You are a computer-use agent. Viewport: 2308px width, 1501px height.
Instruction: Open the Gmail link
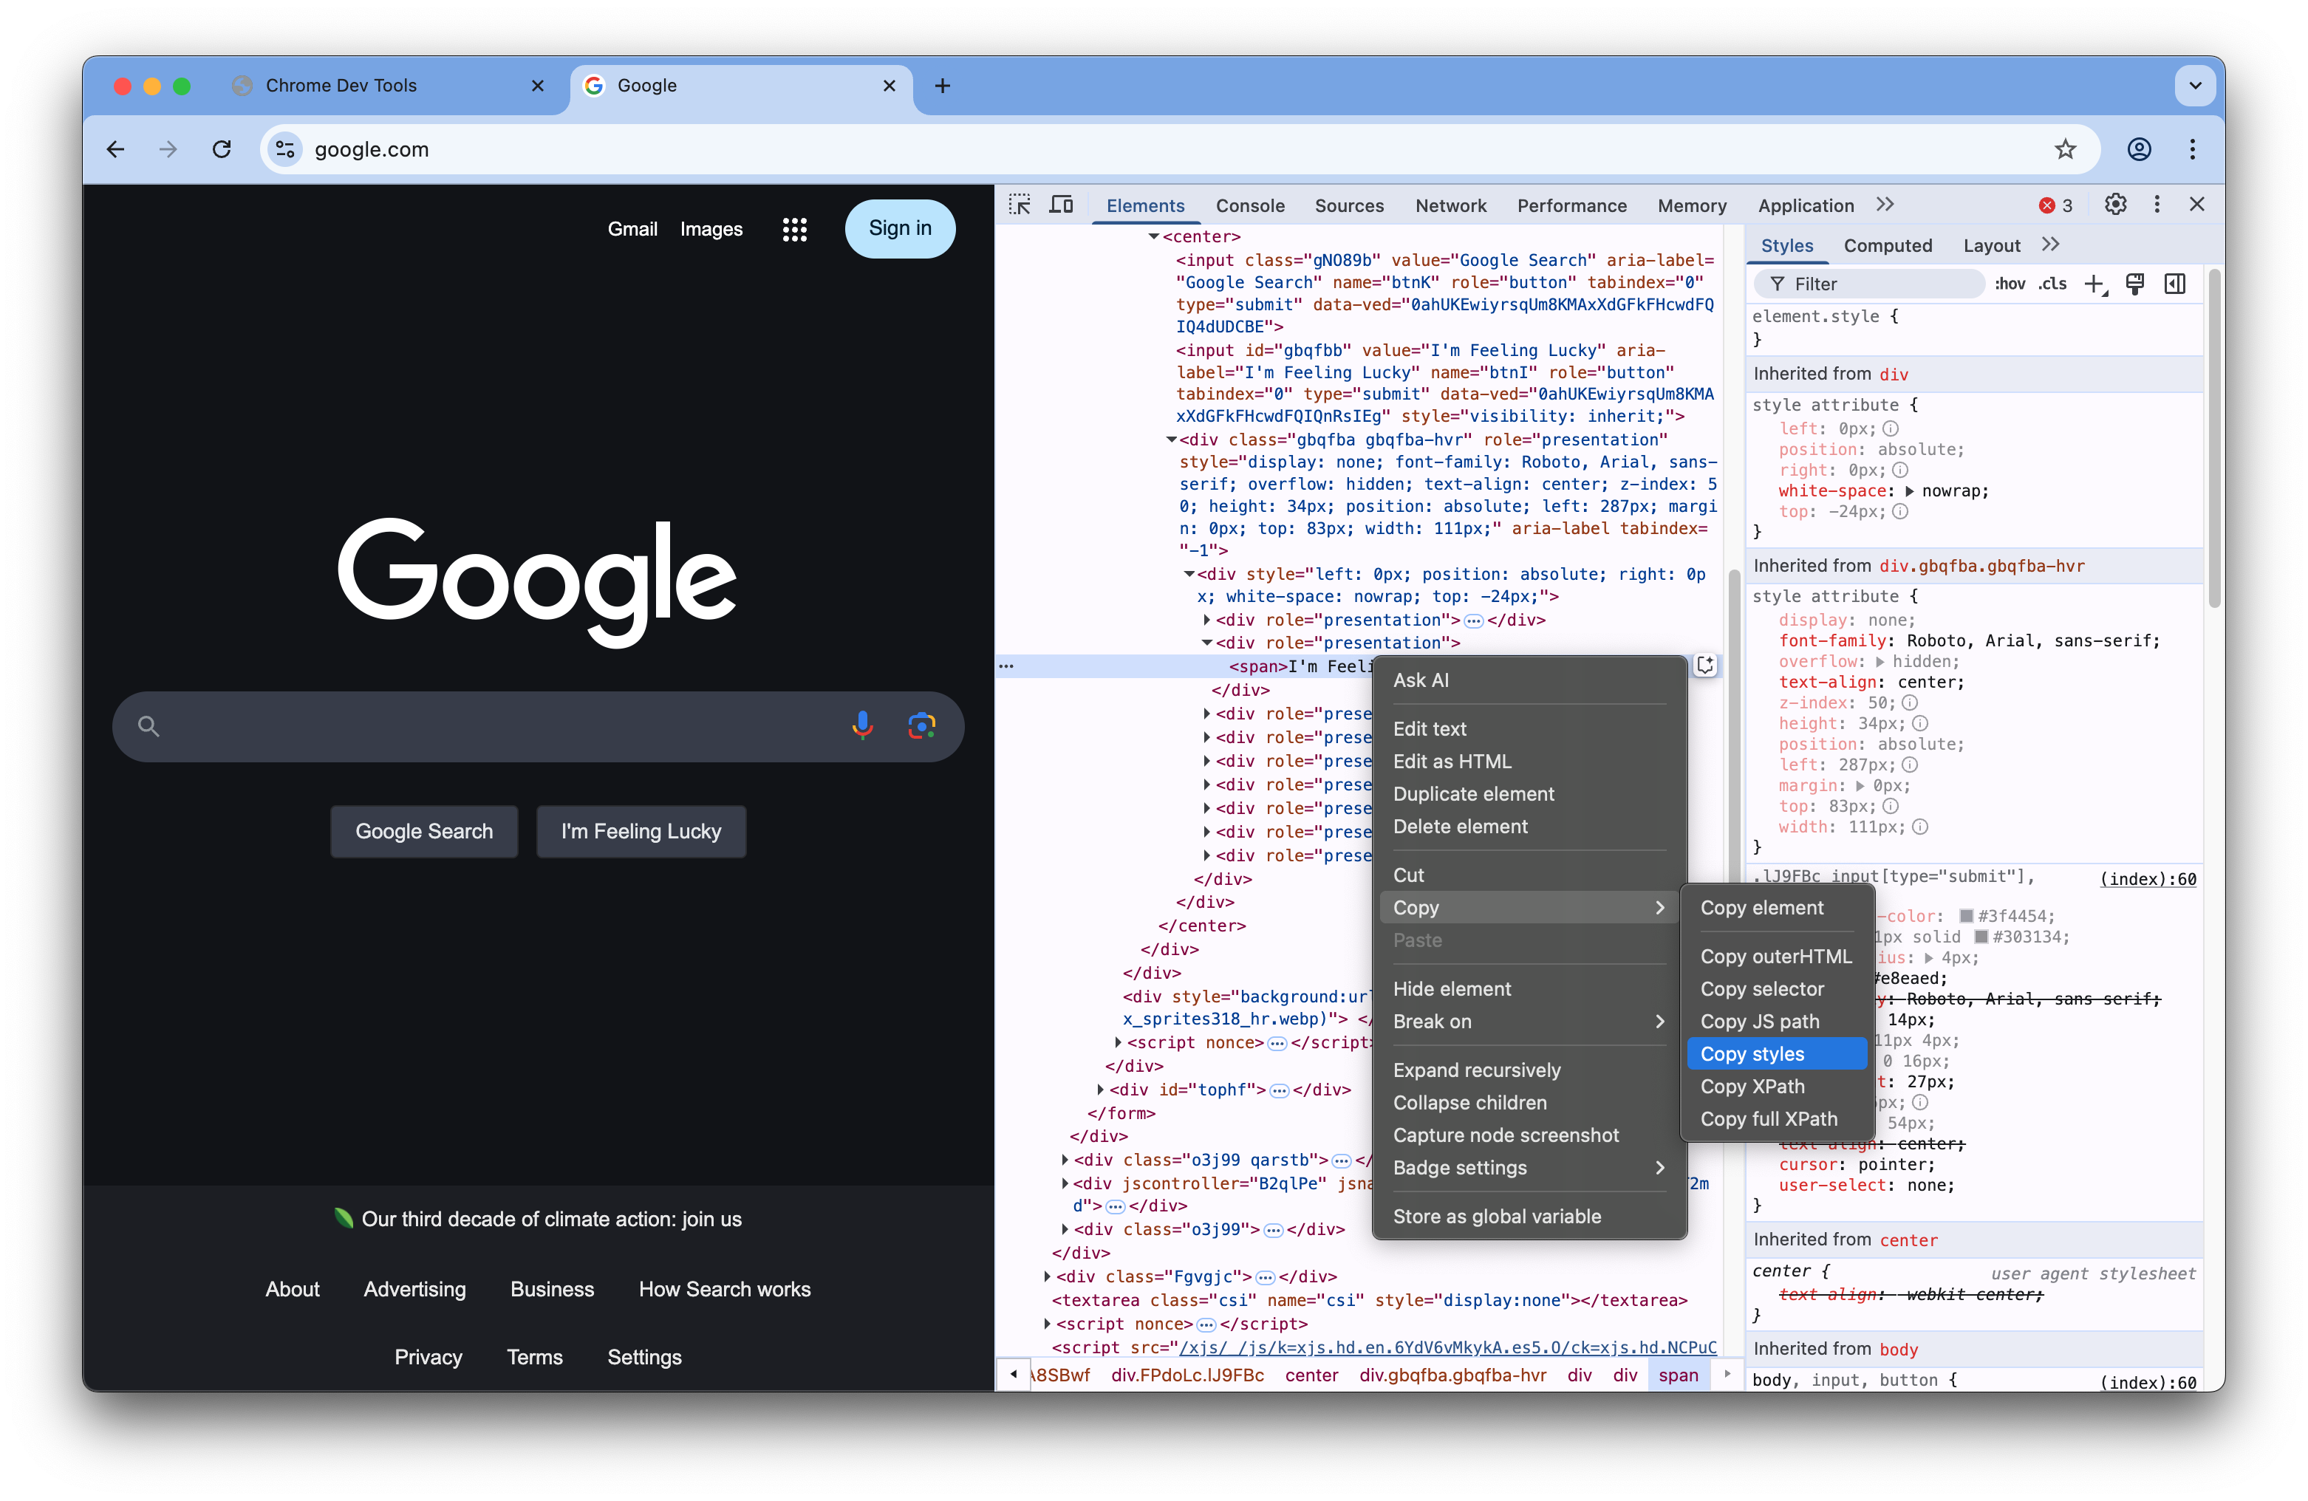pos(632,230)
